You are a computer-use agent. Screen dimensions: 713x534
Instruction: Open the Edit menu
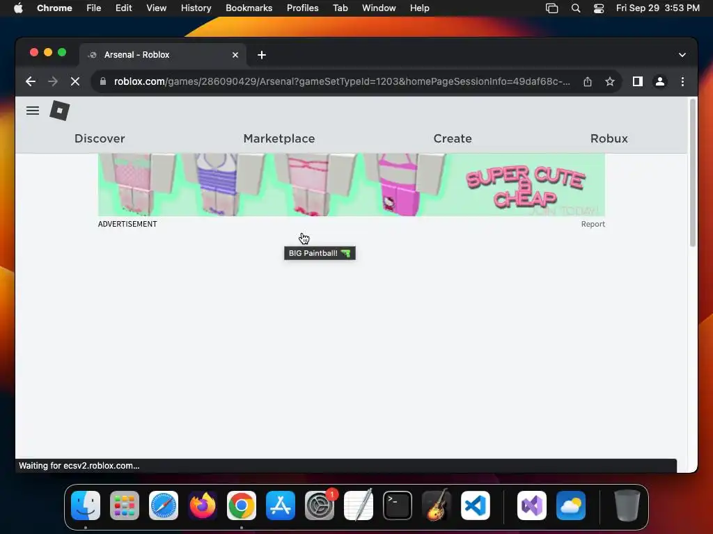pos(123,8)
